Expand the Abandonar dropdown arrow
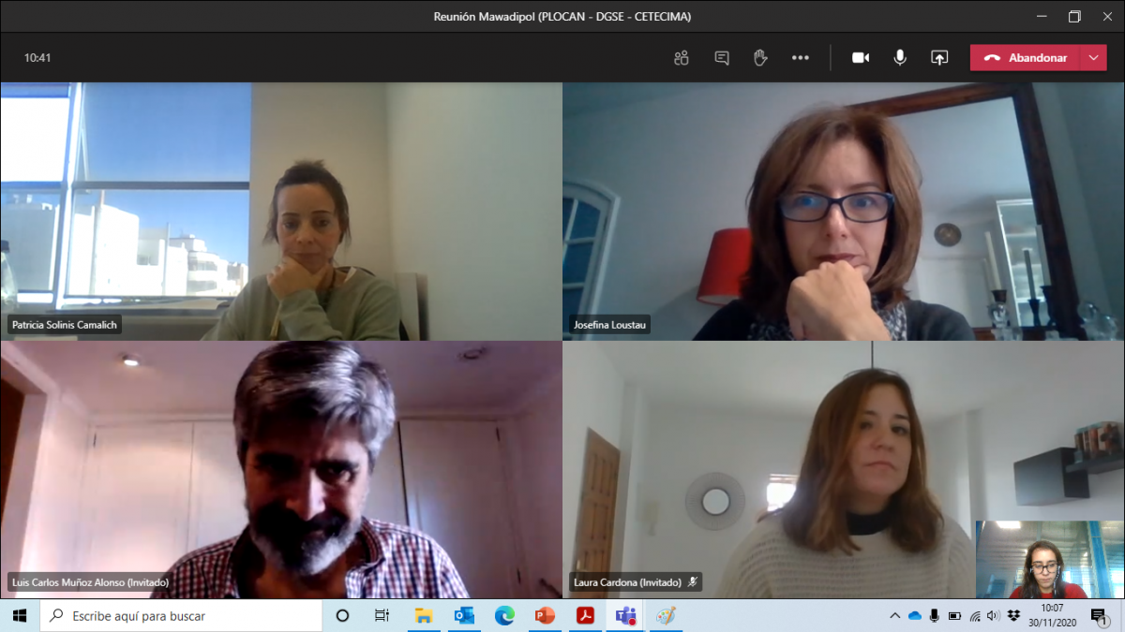1125x632 pixels. (1093, 58)
